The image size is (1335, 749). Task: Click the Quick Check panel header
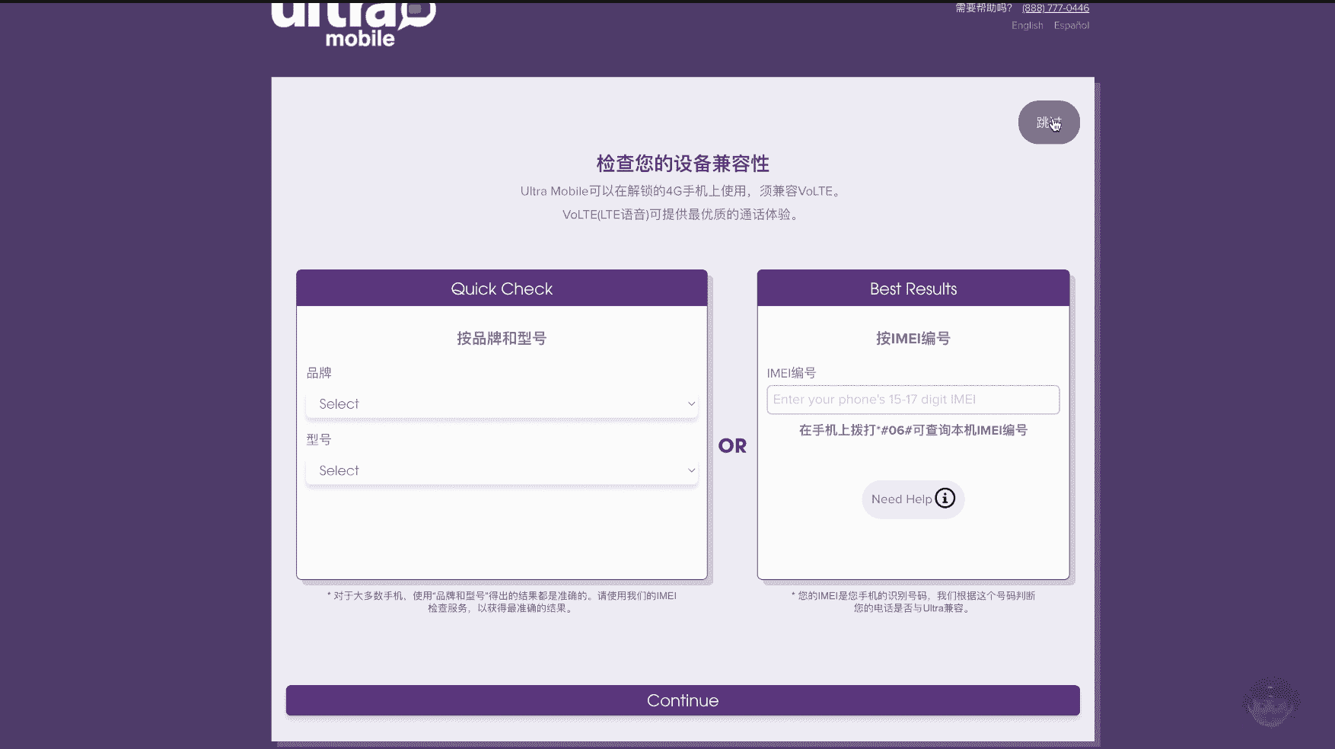point(502,288)
